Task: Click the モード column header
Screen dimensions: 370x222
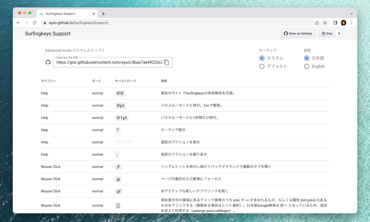Action: [x=96, y=81]
